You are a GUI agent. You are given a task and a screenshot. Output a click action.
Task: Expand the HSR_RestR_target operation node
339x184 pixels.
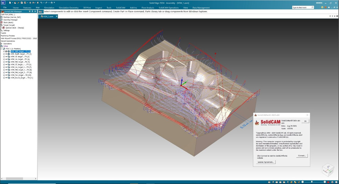pos(4,54)
